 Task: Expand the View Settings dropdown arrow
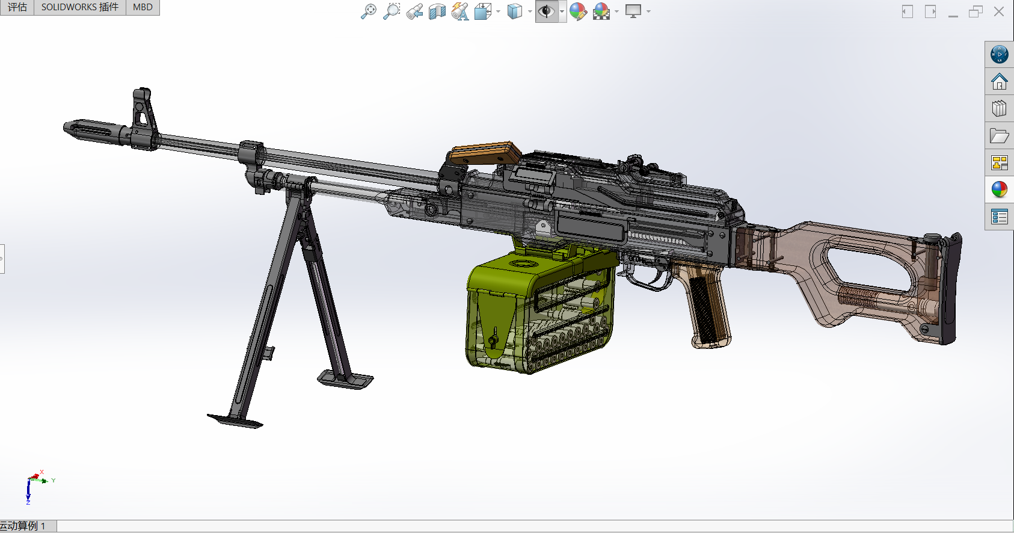(x=648, y=11)
